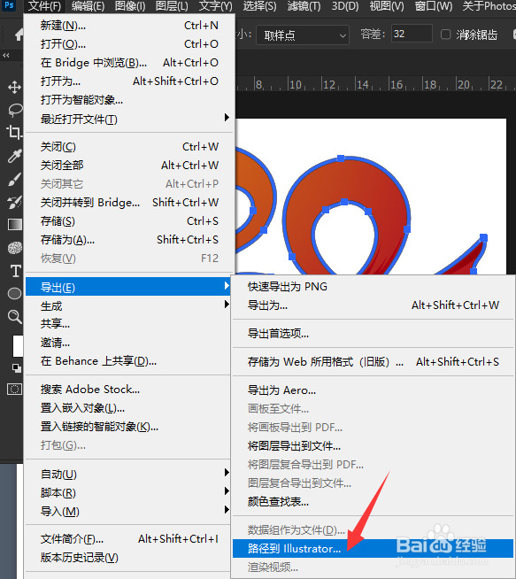Select the Type tool
Viewport: 516px width, 579px height.
[15, 271]
